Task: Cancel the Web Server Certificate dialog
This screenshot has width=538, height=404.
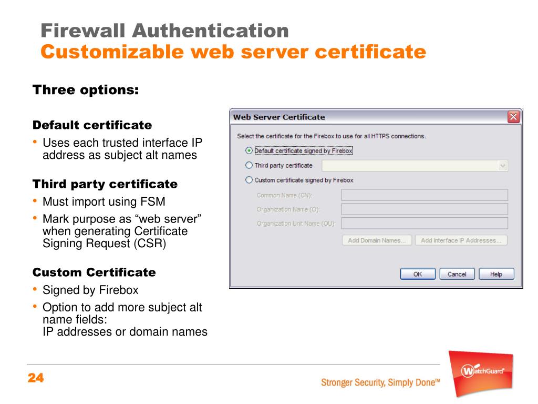Action: pyautogui.click(x=457, y=274)
